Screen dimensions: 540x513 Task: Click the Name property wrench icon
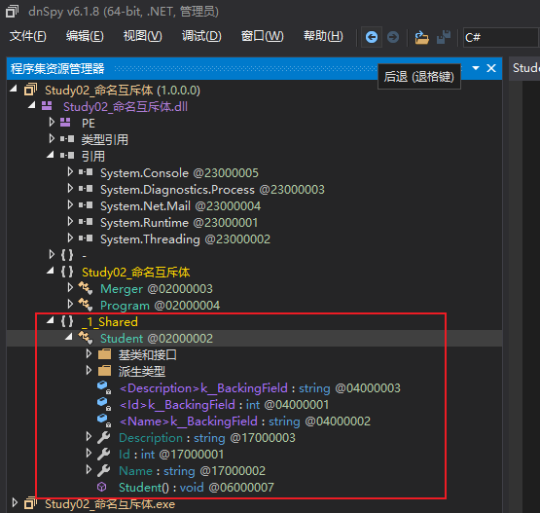pyautogui.click(x=104, y=470)
